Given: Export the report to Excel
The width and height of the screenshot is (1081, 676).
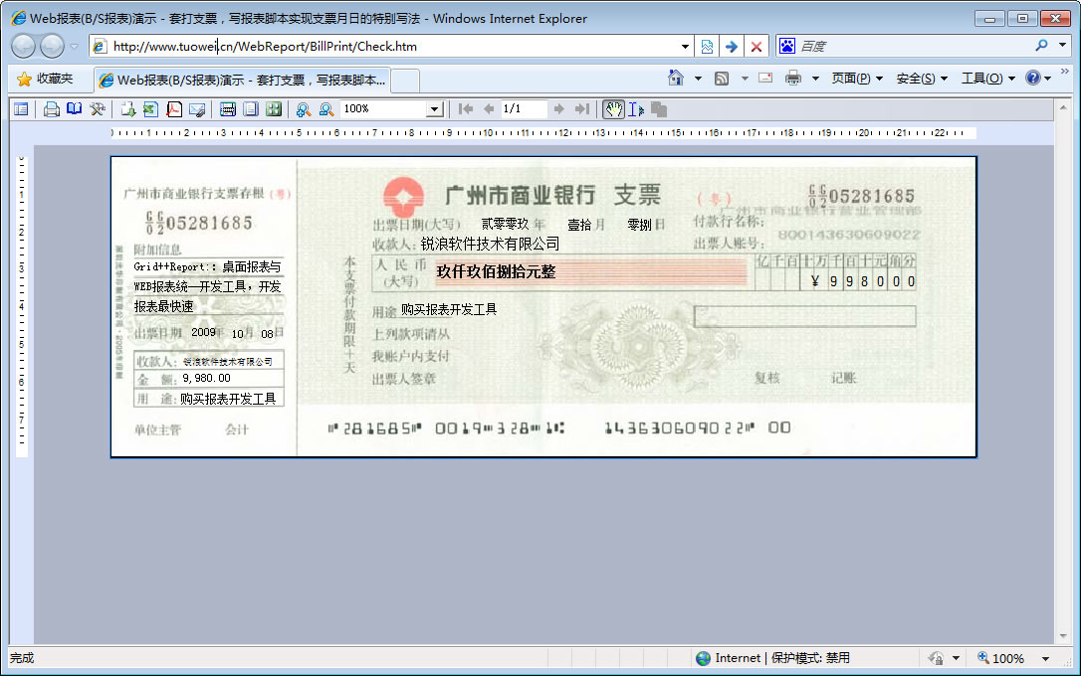Looking at the screenshot, I should coord(150,109).
